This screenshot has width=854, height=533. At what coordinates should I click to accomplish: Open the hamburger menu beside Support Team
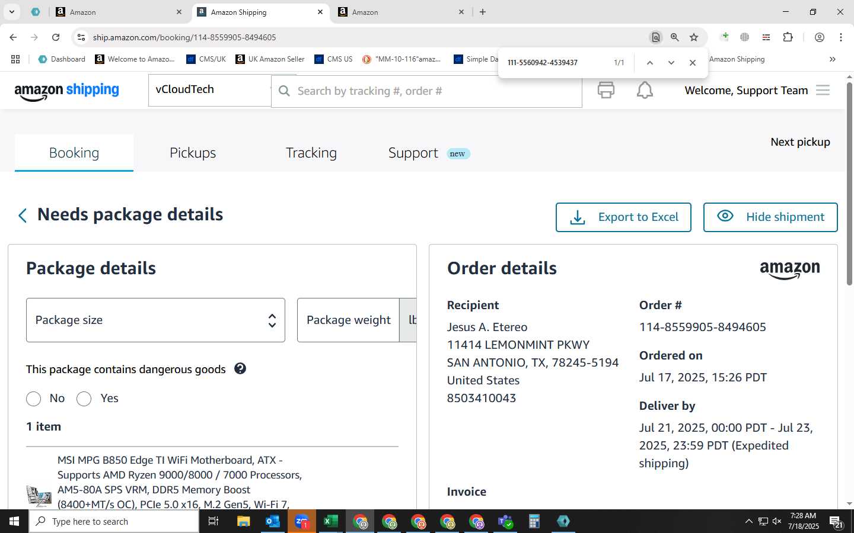tap(823, 90)
